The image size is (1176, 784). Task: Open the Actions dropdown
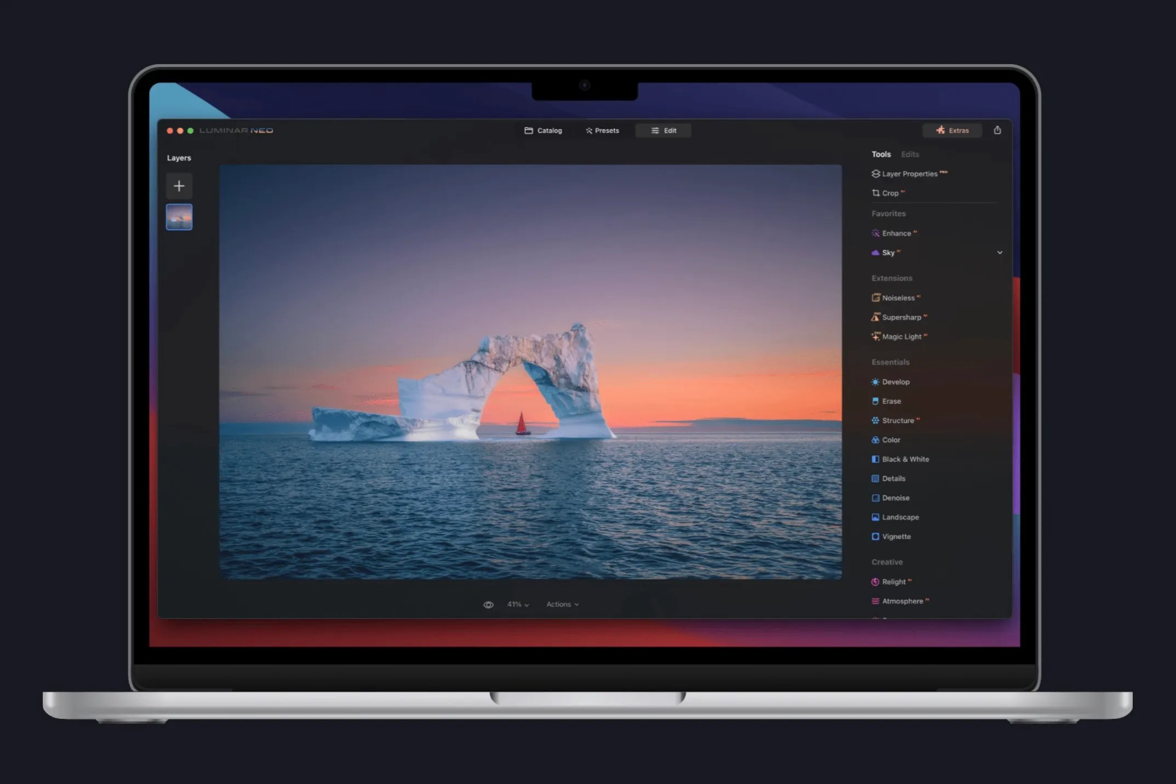[x=562, y=604]
